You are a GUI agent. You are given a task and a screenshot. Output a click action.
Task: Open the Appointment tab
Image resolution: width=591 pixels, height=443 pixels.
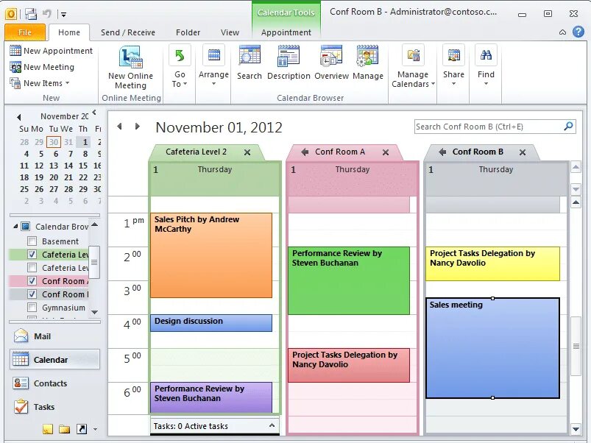pos(286,32)
